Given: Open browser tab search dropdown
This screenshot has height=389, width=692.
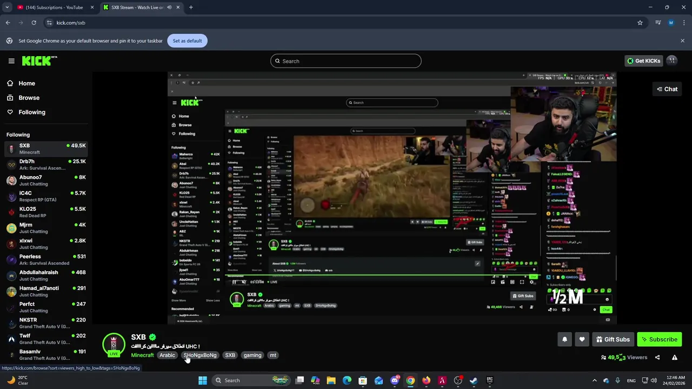Looking at the screenshot, I should coord(7,8).
